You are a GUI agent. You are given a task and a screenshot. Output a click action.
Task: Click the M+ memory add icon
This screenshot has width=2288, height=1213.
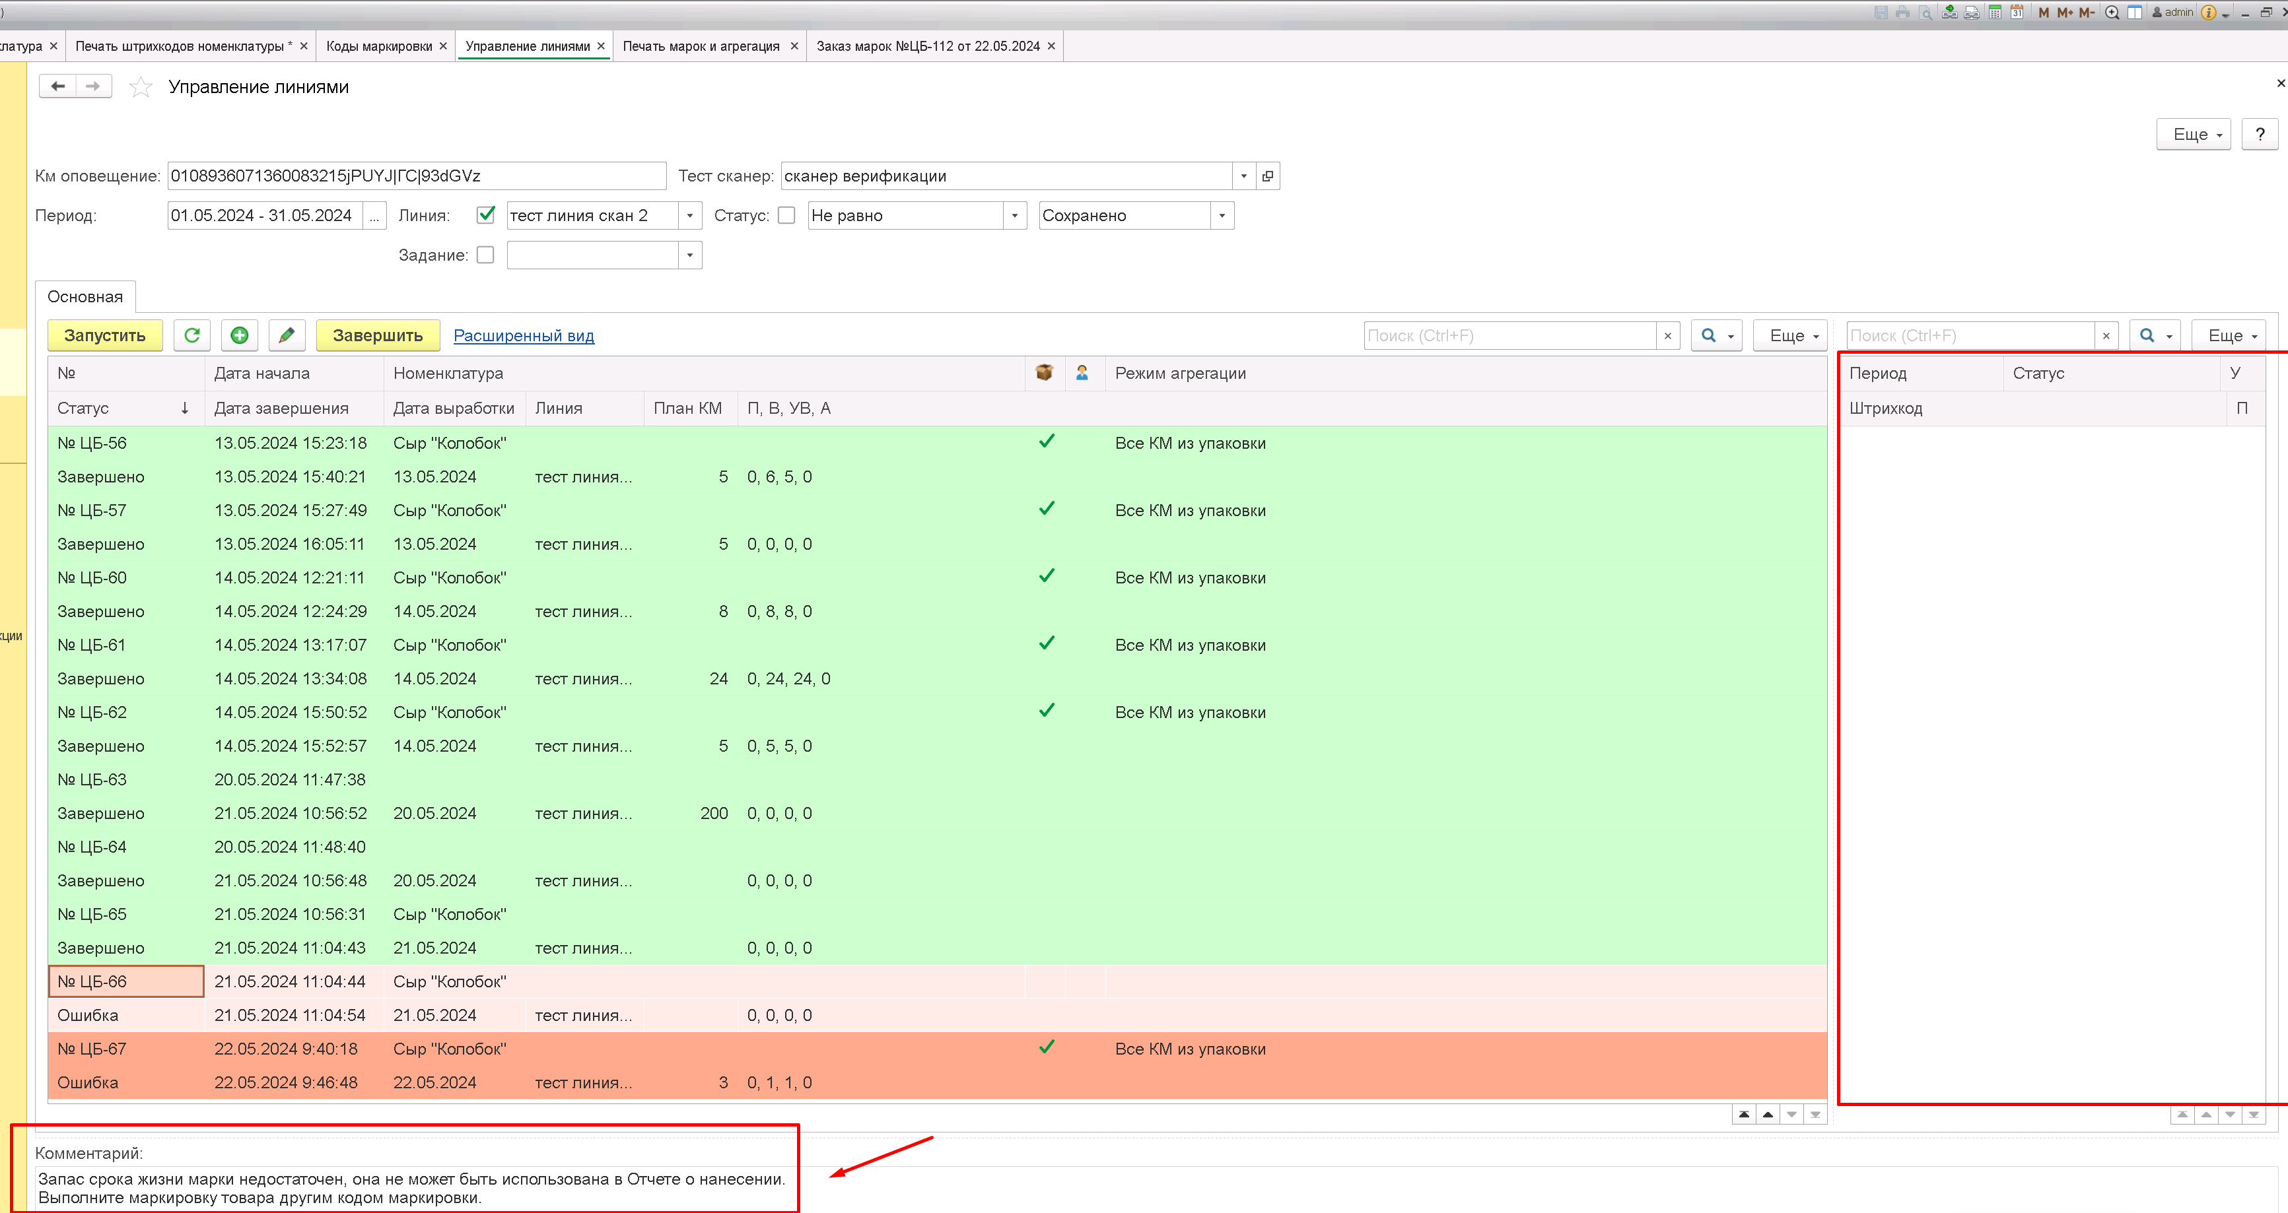point(2065,13)
